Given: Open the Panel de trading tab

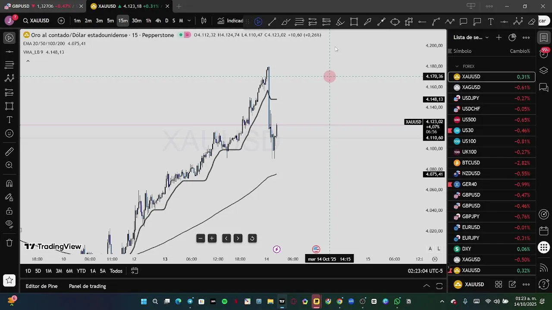Looking at the screenshot, I should tap(88, 286).
